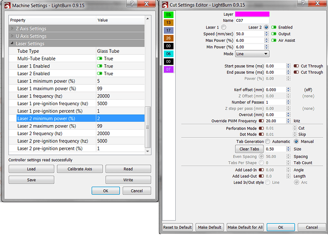Click the help question mark in Cut Settings Editor
Viewport: 328px width, 237px height.
[x=303, y=3]
